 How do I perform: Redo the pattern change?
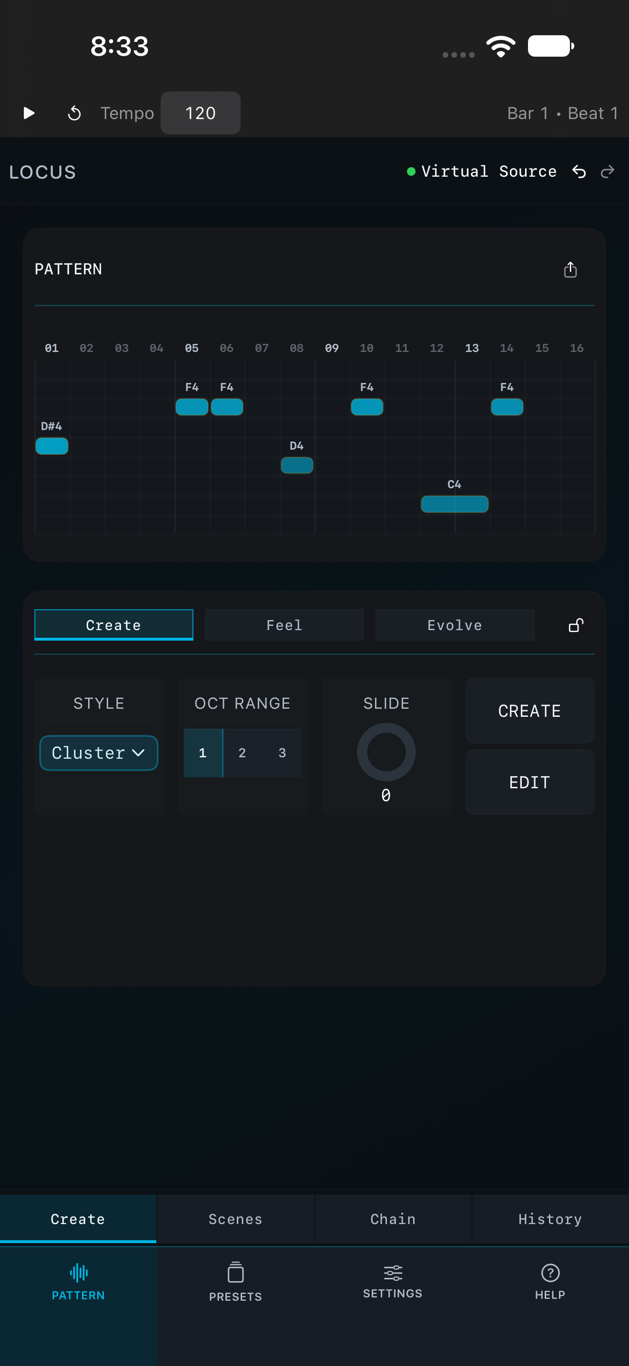coord(608,171)
